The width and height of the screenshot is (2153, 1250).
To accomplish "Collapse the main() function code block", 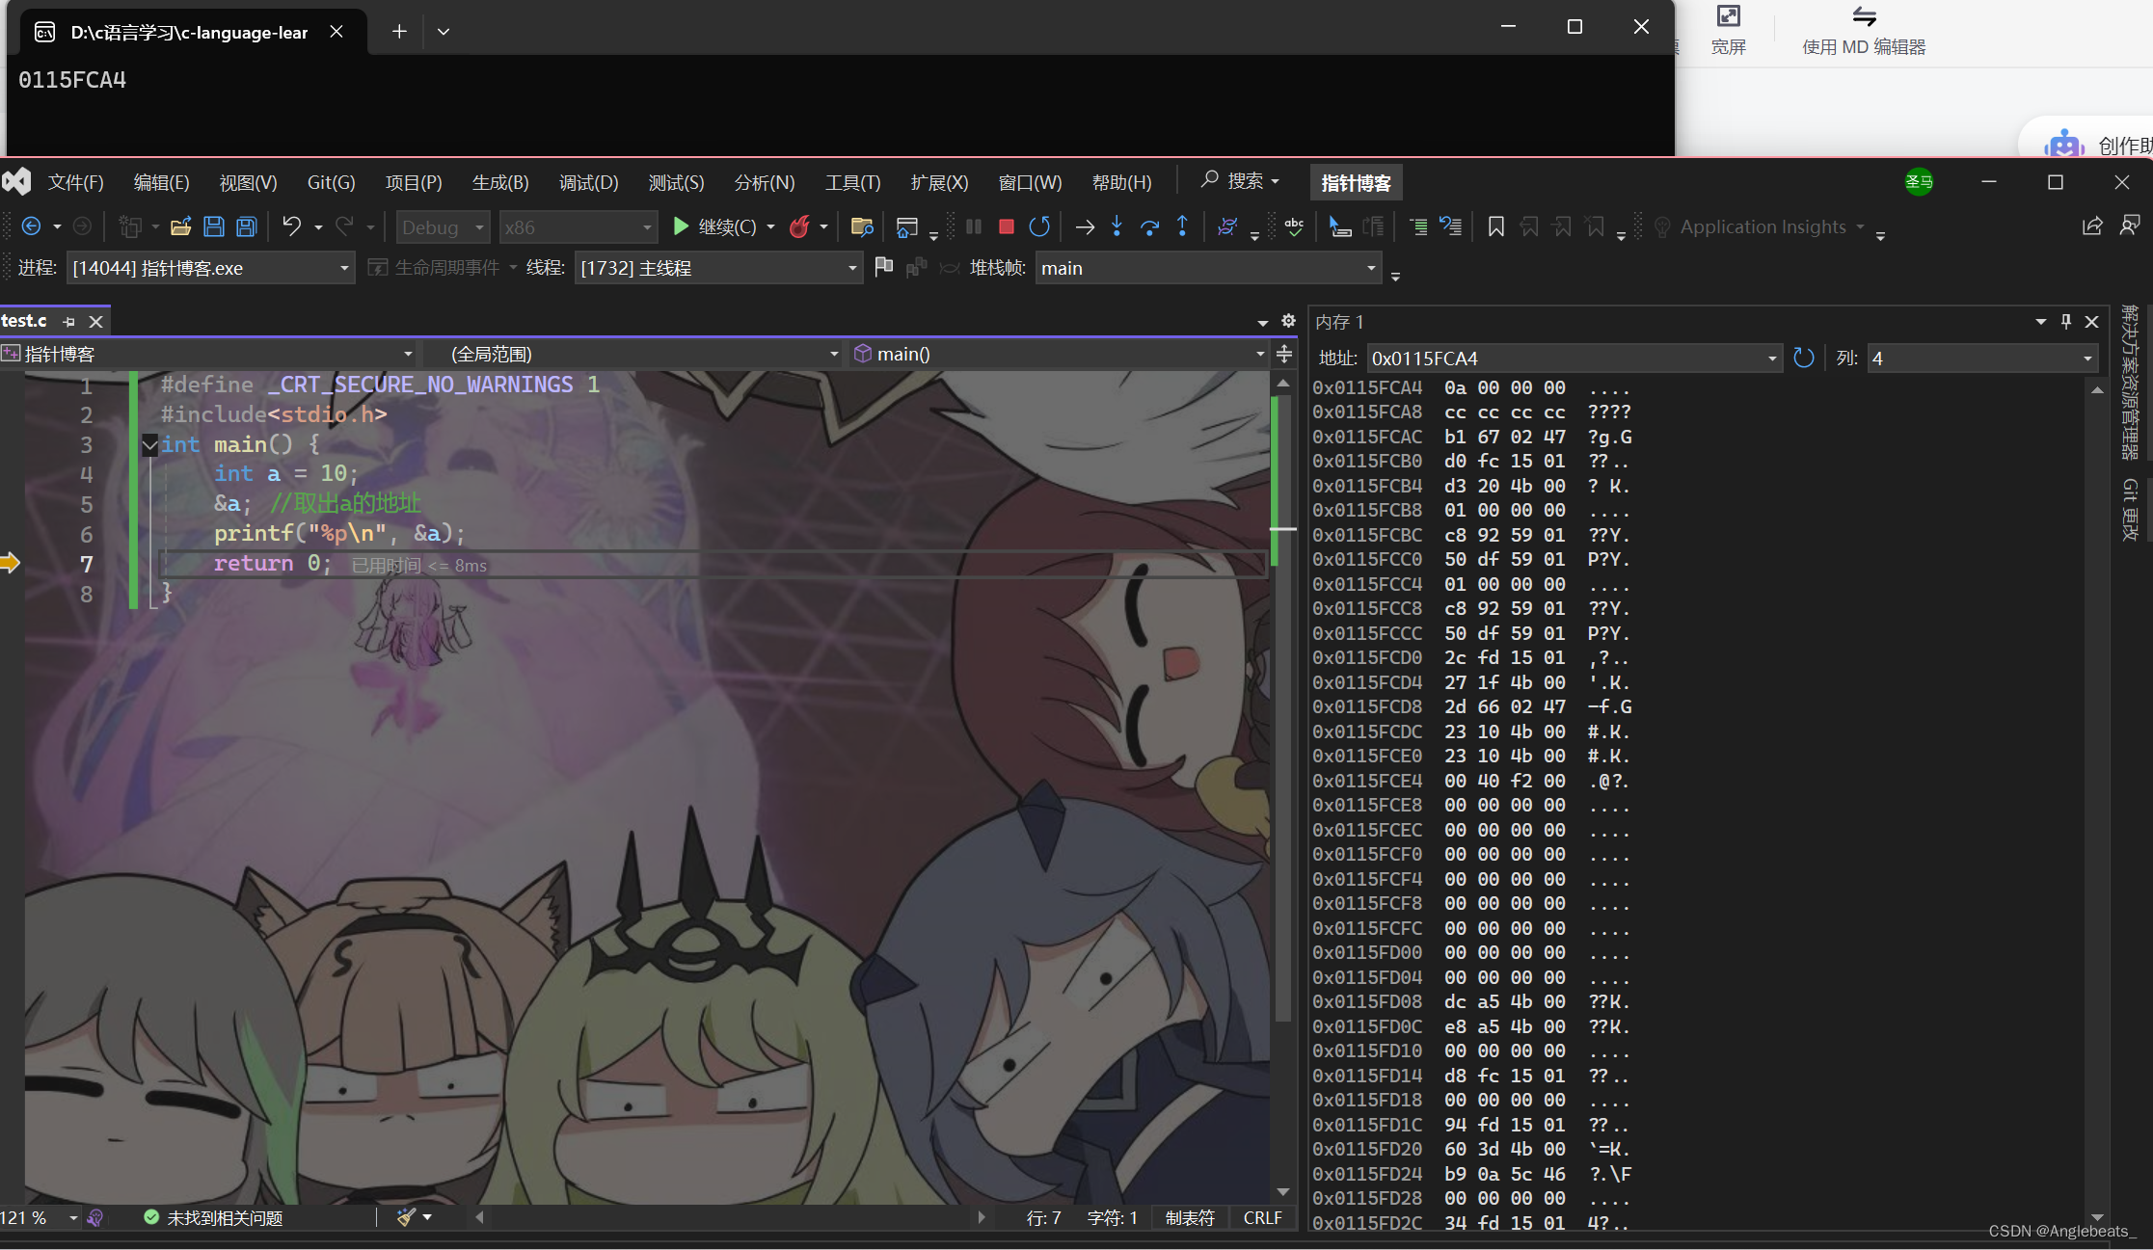I will (149, 444).
